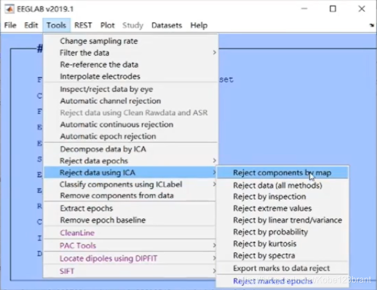Close the open Tools menu

[x=57, y=25]
